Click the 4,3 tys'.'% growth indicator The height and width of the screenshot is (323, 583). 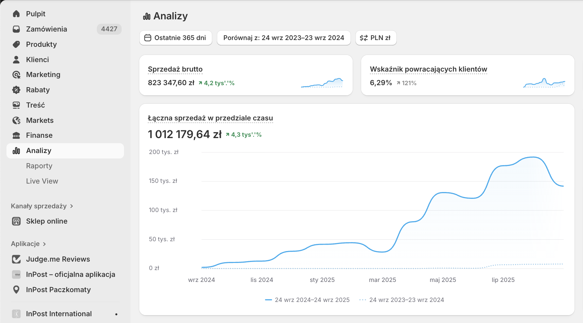click(x=244, y=135)
